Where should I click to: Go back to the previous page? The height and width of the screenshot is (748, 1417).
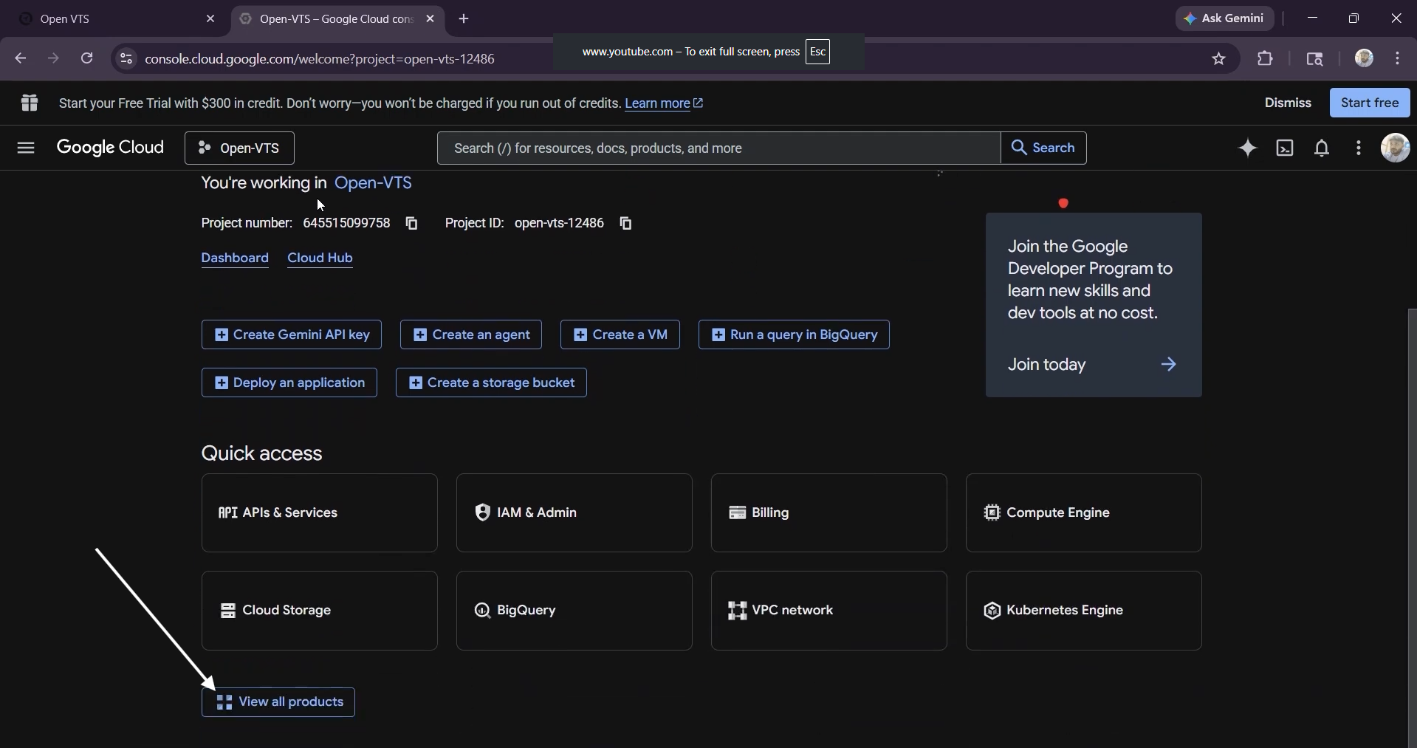coord(20,58)
